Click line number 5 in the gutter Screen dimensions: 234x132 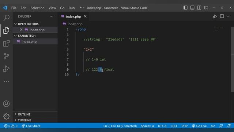[68, 49]
